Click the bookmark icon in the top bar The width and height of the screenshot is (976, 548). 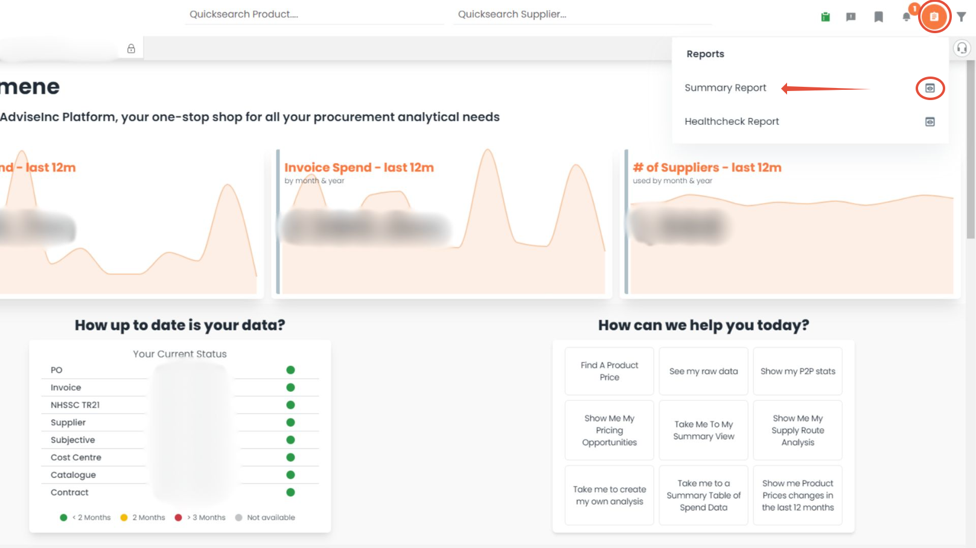(x=879, y=17)
